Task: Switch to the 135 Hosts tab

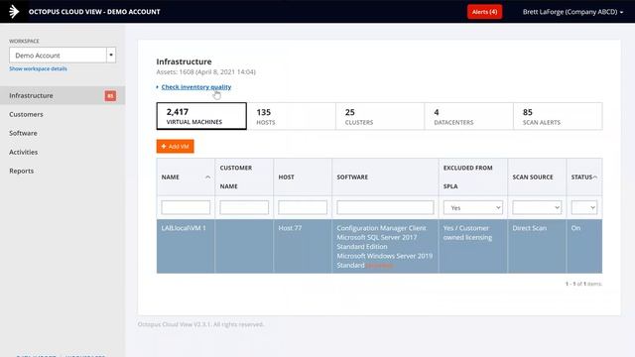Action: click(x=291, y=116)
